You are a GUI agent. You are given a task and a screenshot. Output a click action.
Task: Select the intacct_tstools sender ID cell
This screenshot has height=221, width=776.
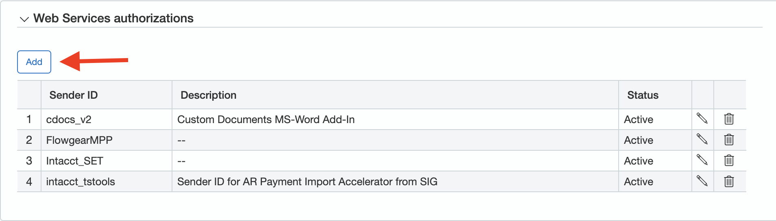click(81, 182)
